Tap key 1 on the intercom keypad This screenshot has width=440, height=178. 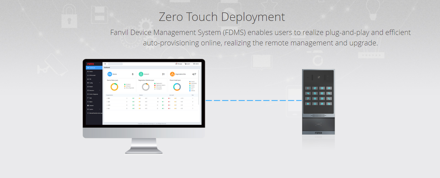(308, 88)
